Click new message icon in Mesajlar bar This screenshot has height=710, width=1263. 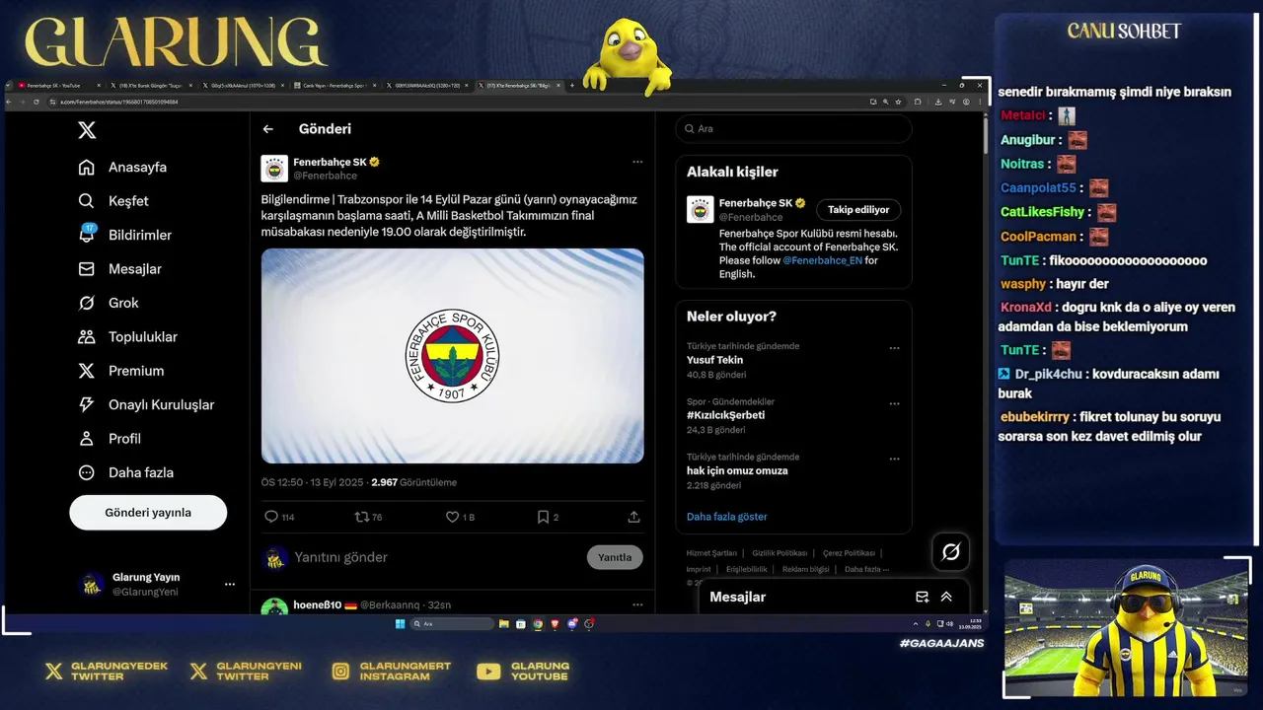pyautogui.click(x=923, y=597)
